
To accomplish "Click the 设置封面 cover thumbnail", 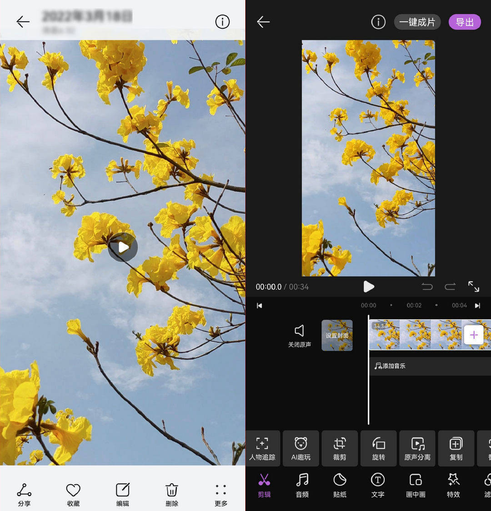I will [x=337, y=336].
